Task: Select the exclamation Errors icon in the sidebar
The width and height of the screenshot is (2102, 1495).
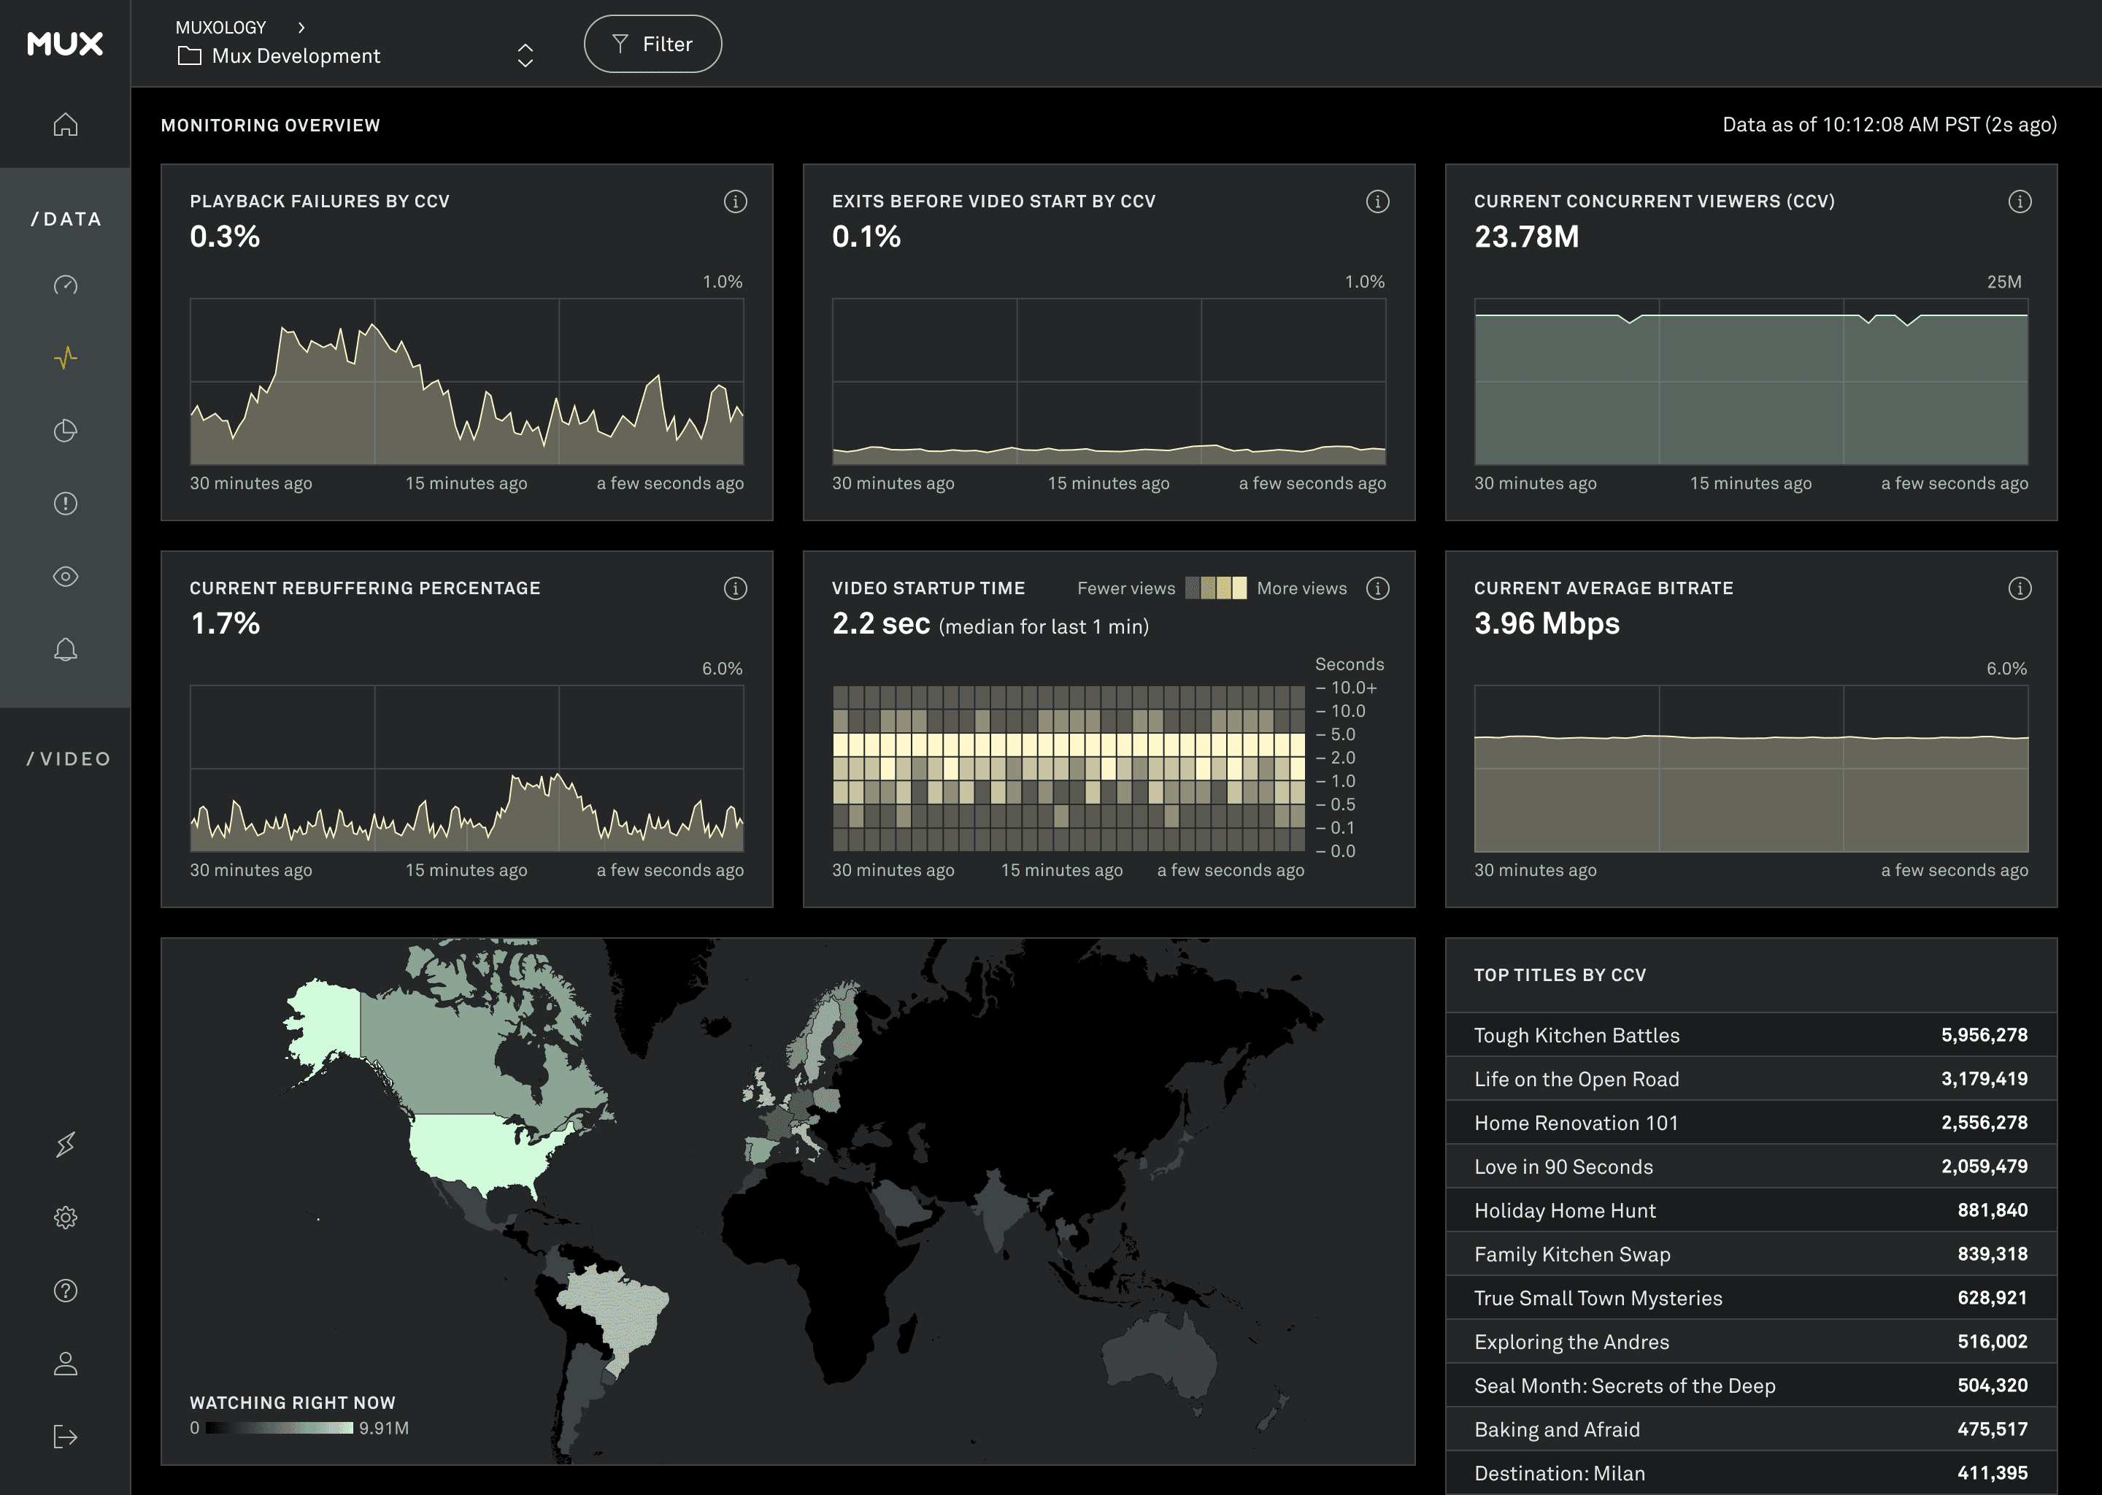Action: pos(64,503)
